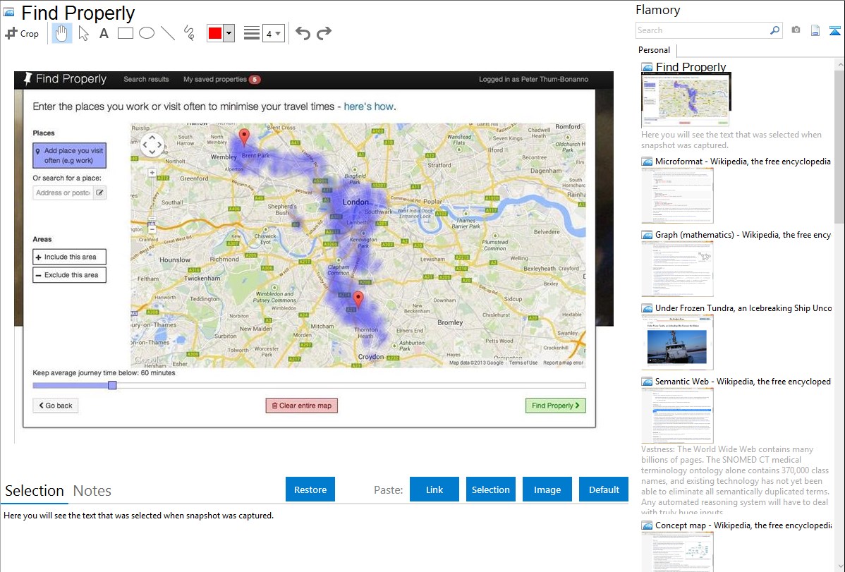Pick the ellipse shape tool
This screenshot has height=572, width=845.
click(147, 33)
